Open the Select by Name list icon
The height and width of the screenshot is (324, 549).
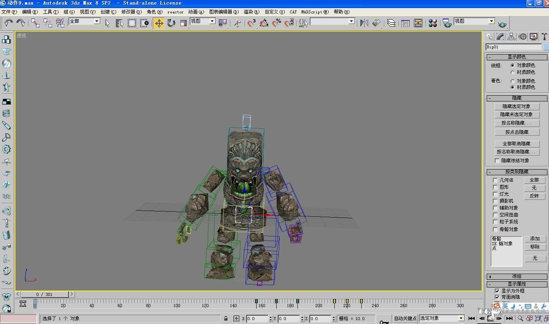120,23
